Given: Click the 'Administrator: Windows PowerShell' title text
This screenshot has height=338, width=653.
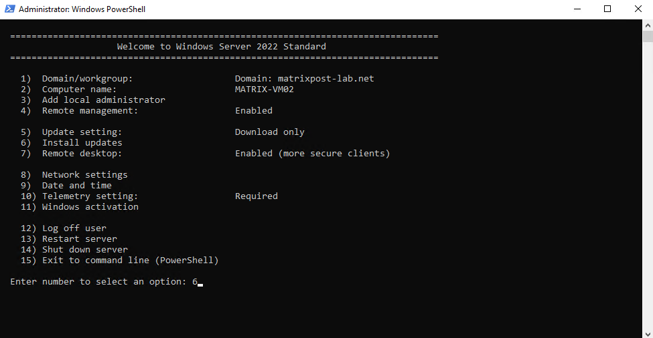Looking at the screenshot, I should [82, 9].
